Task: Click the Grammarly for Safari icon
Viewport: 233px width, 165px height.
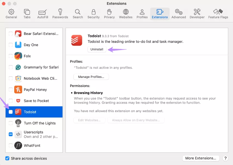Action: click(x=18, y=67)
